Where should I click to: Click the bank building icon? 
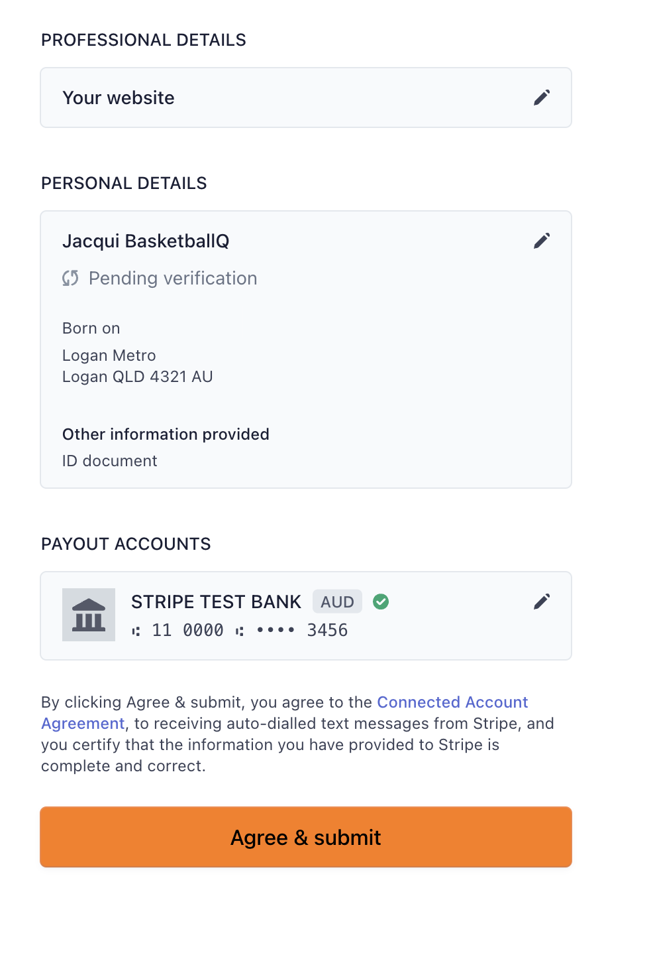(89, 615)
